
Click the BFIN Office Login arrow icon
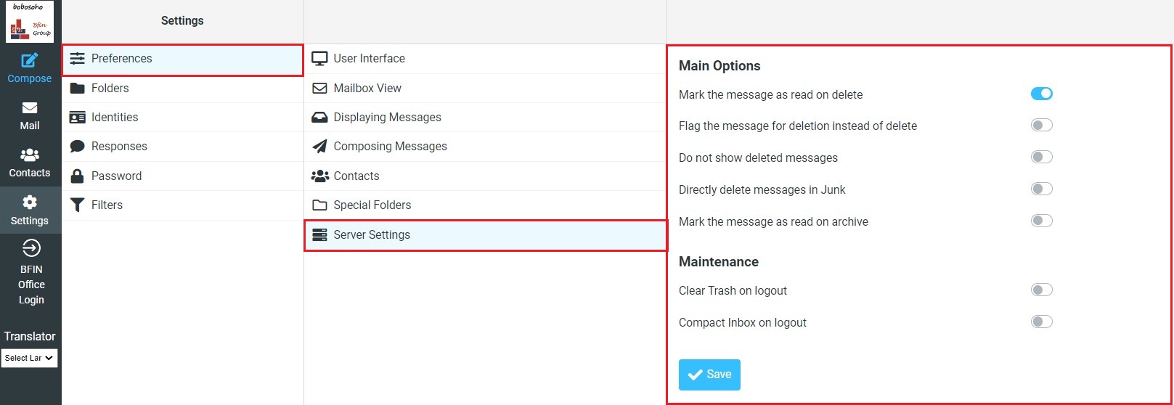31,249
